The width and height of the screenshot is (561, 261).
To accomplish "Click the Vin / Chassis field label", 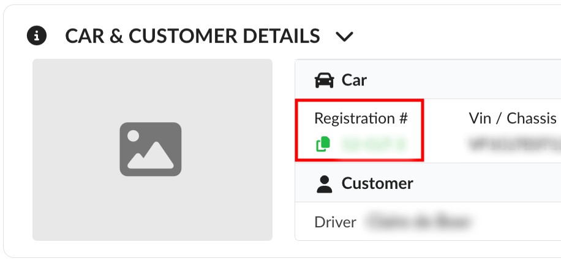I will (x=512, y=118).
